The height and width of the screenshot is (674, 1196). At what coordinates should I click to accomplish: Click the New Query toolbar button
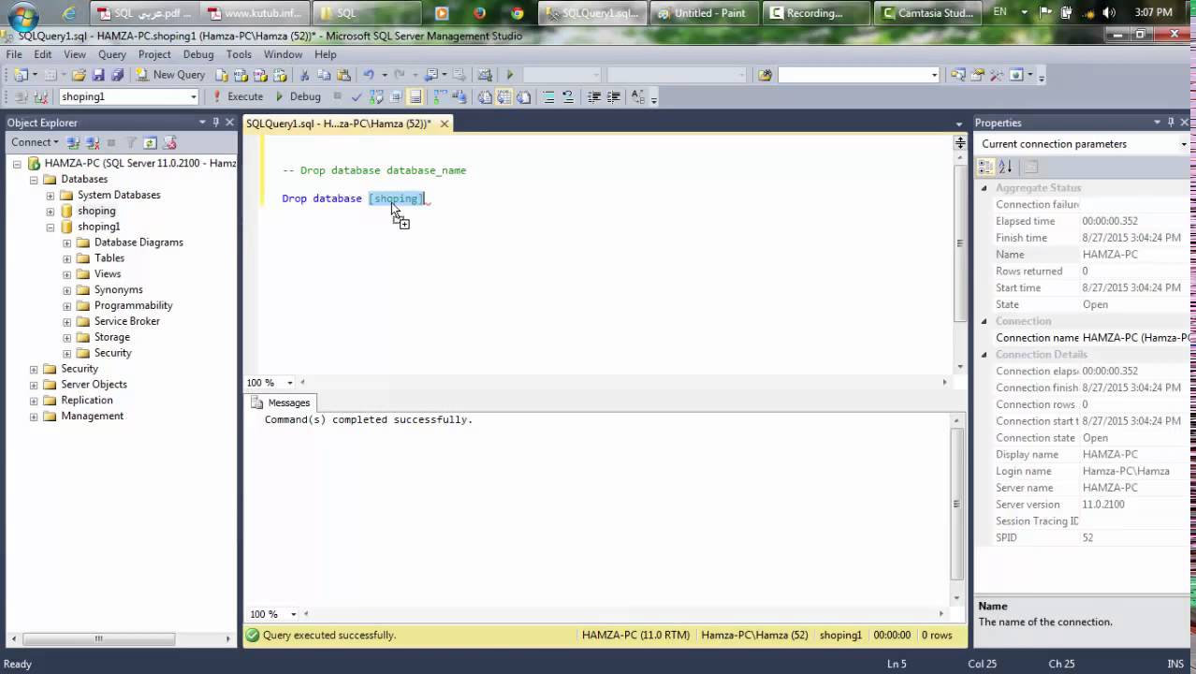(172, 75)
